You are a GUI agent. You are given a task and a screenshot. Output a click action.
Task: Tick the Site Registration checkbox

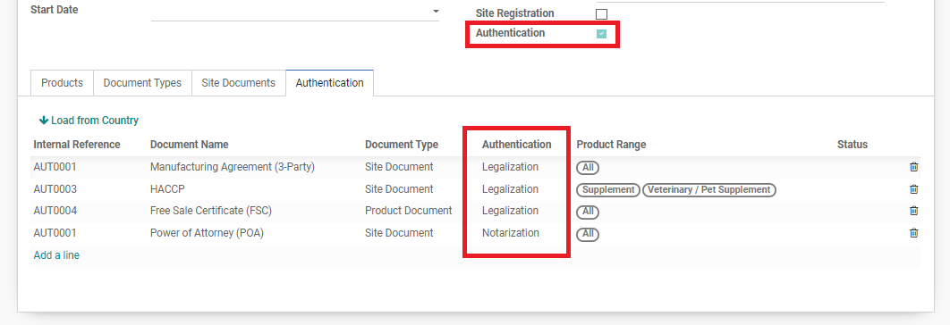[x=601, y=14]
